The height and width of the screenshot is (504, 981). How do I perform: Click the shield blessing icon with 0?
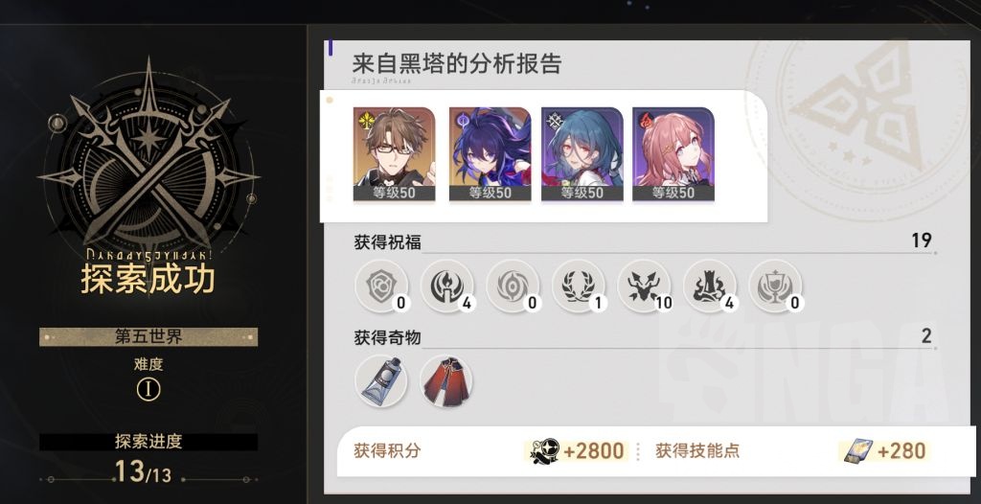coord(381,286)
